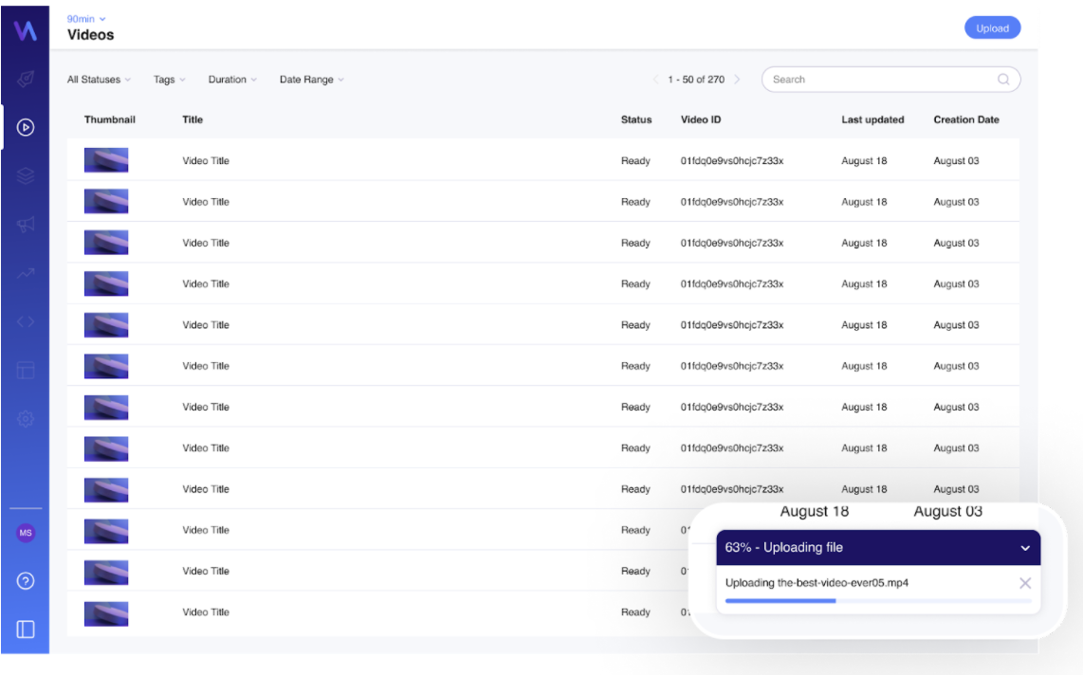Click the MS user avatar
This screenshot has height=675, width=1083.
(x=26, y=533)
